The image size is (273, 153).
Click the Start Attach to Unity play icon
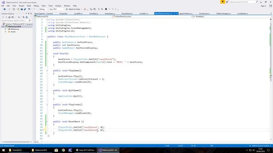tap(67, 9)
